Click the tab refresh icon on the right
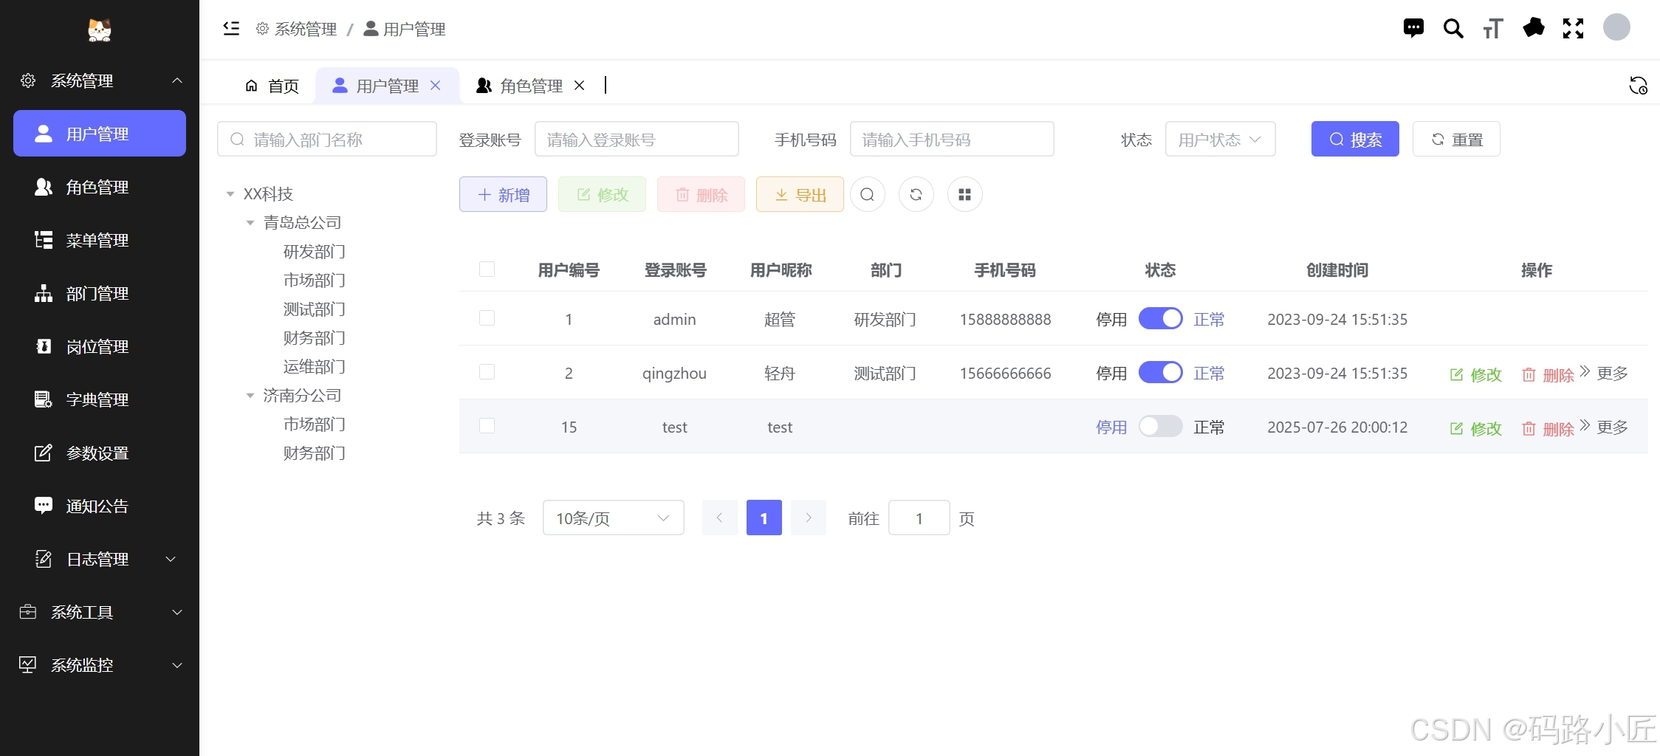Image resolution: width=1660 pixels, height=756 pixels. (1639, 86)
